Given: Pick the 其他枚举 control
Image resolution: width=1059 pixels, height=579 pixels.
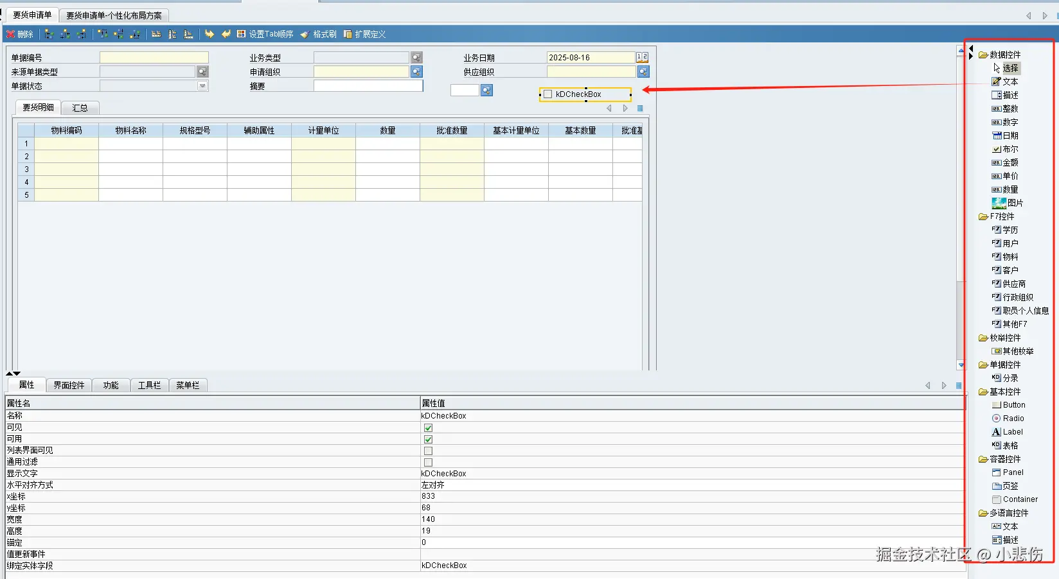Looking at the screenshot, I should [1013, 351].
